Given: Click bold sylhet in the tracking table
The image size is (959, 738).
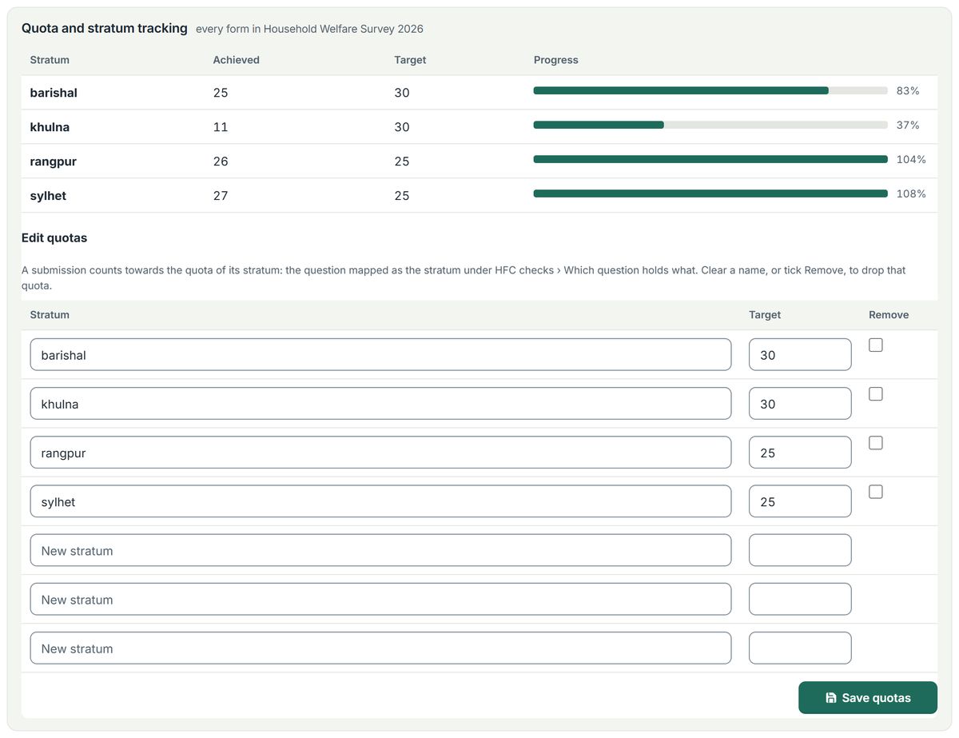Looking at the screenshot, I should click(x=48, y=196).
